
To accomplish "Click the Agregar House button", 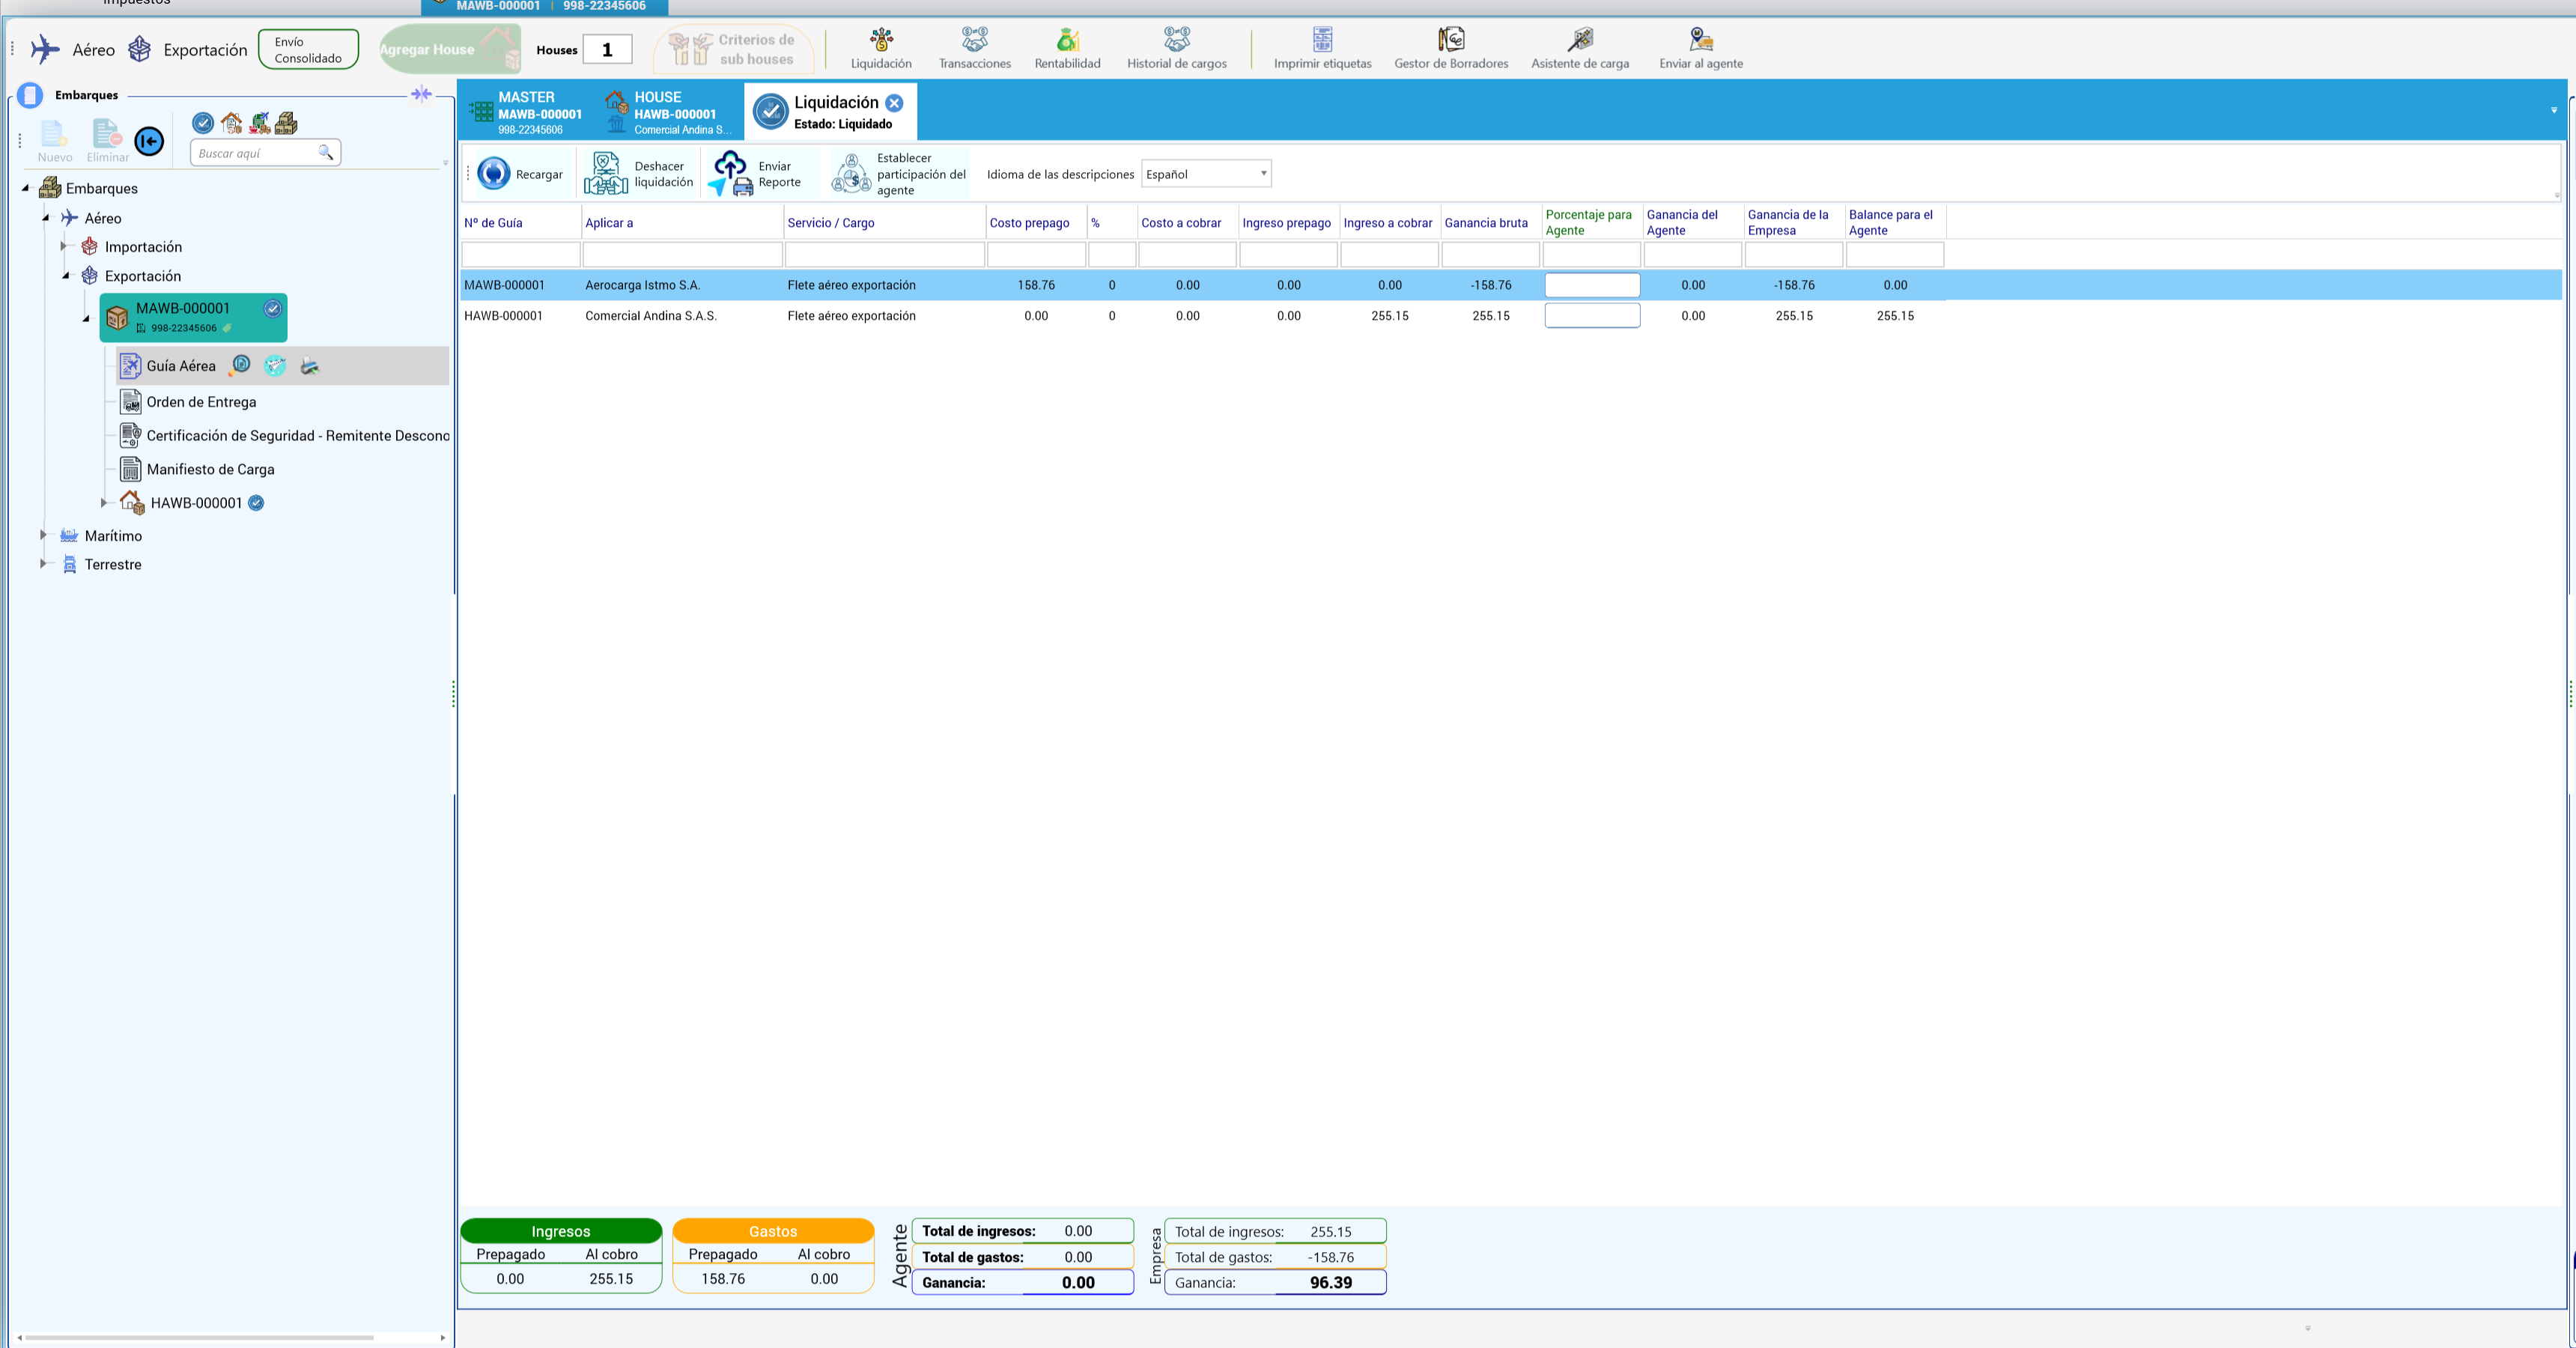I will 450,49.
